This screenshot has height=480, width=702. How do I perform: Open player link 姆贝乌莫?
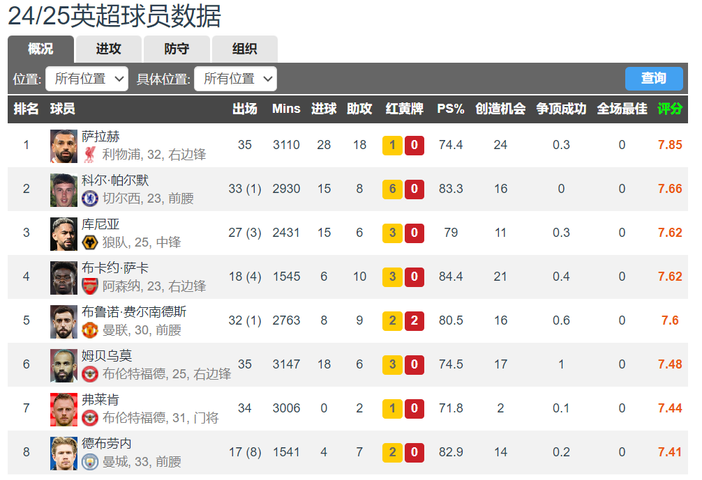[107, 356]
